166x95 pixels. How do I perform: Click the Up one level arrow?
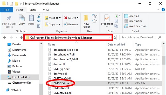point(22,38)
